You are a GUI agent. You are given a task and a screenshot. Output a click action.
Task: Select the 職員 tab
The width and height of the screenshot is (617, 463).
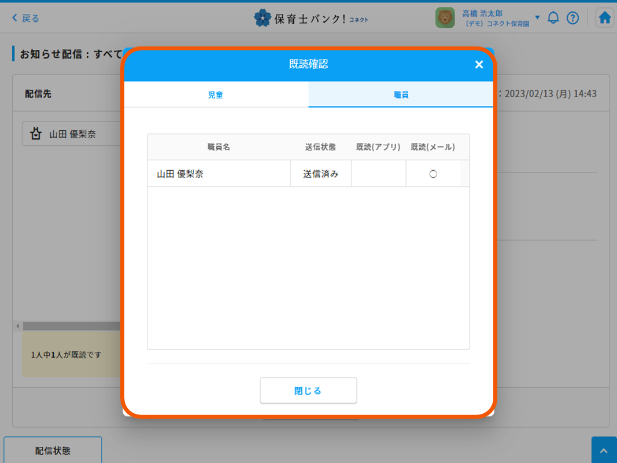[401, 95]
